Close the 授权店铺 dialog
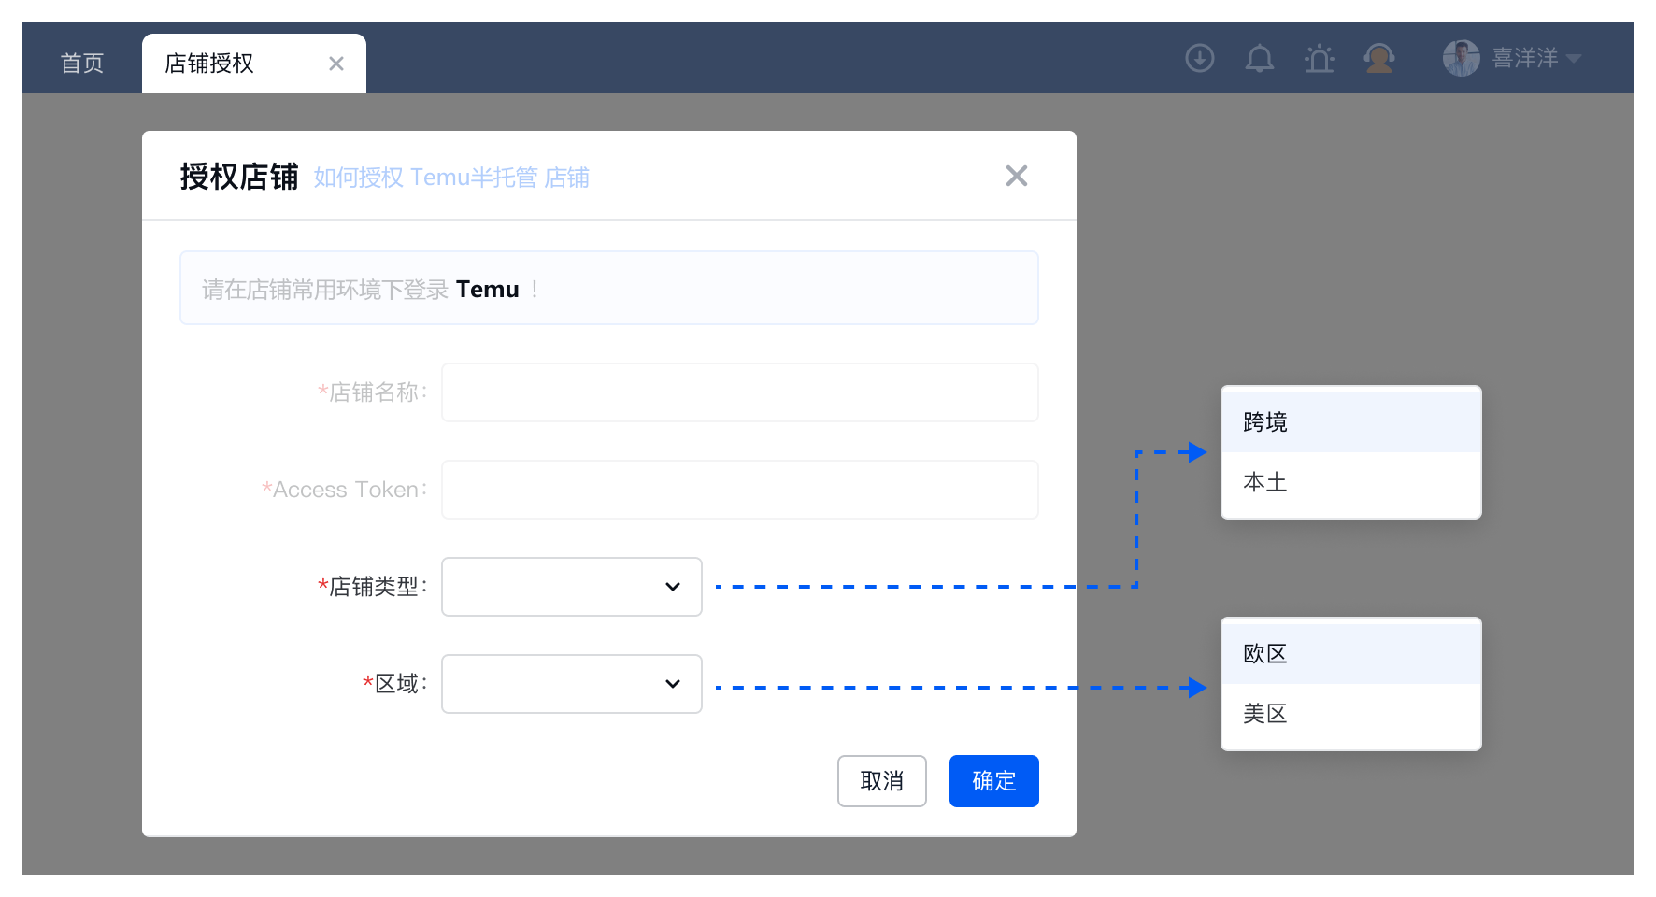The image size is (1656, 897). pos(1017,176)
